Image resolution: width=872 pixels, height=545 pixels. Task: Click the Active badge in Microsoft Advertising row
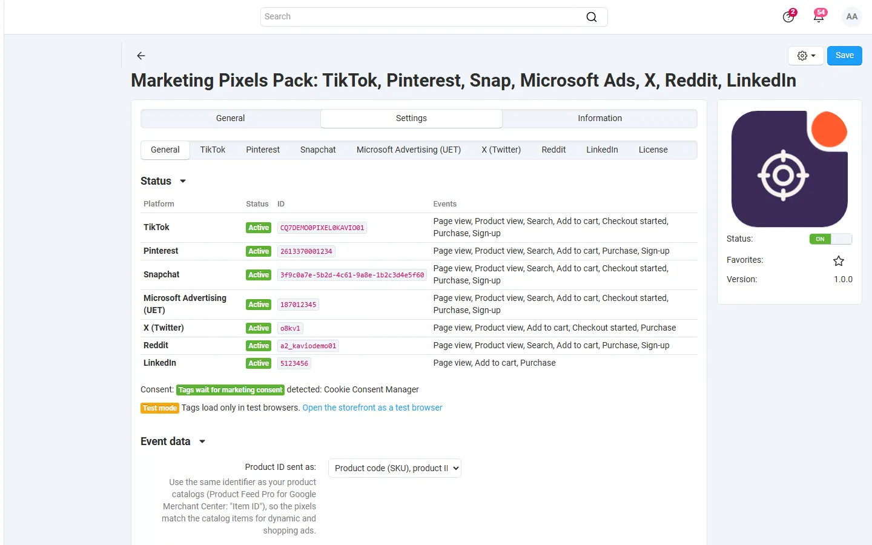[x=259, y=305]
